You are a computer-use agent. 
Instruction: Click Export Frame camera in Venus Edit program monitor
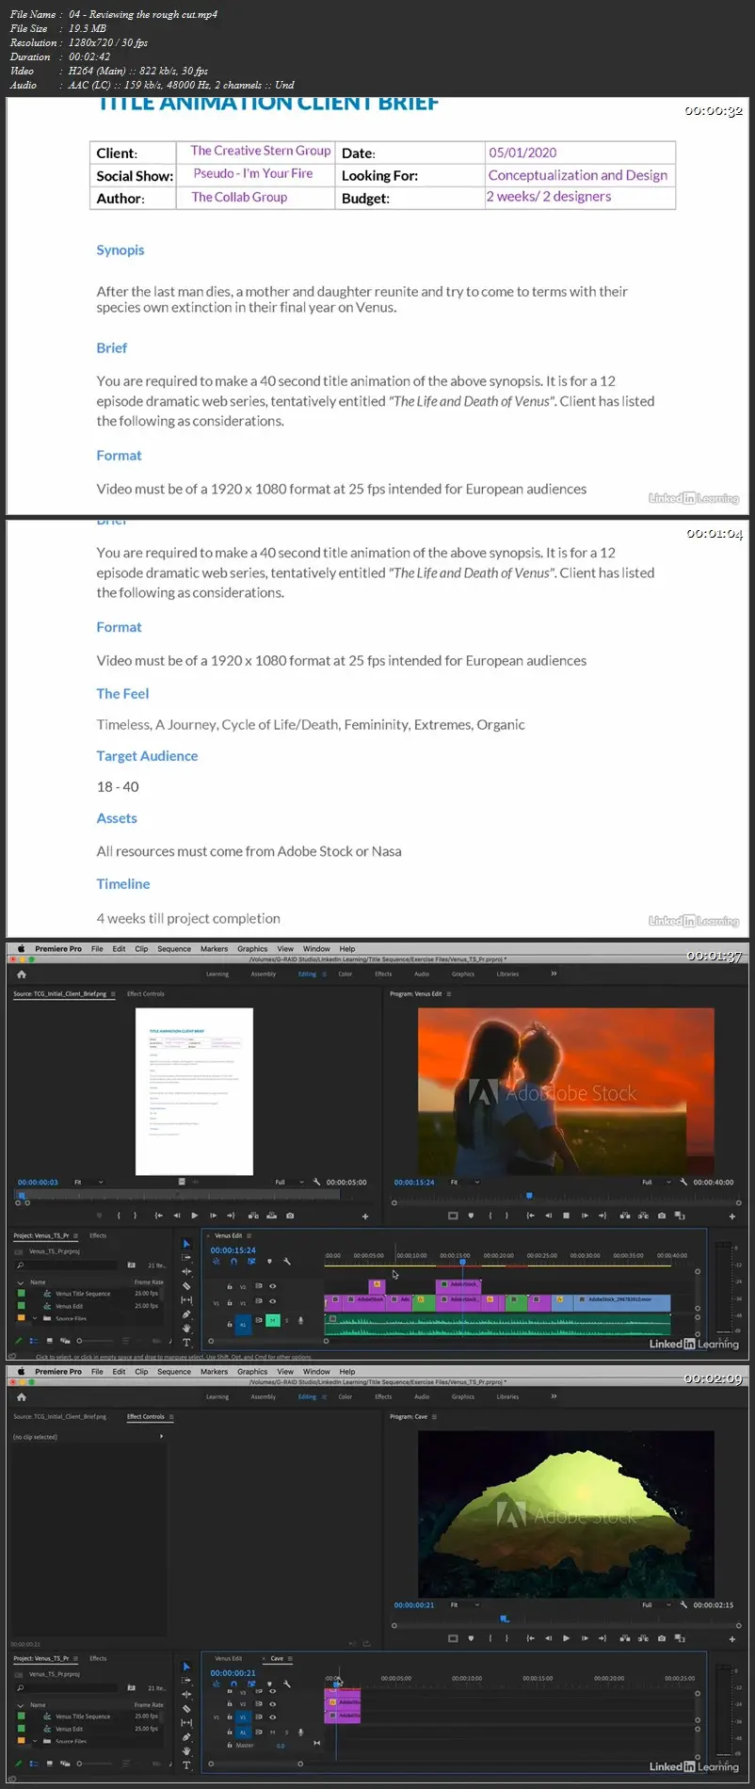(x=662, y=1216)
